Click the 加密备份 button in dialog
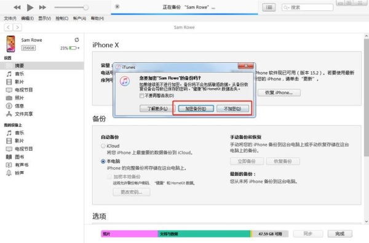Screen dimensions: 369x243 coord(196,108)
